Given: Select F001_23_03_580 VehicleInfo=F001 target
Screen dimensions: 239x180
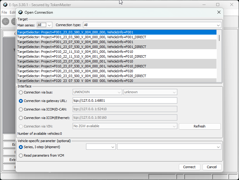Looking at the screenshot, I should coord(117,32).
